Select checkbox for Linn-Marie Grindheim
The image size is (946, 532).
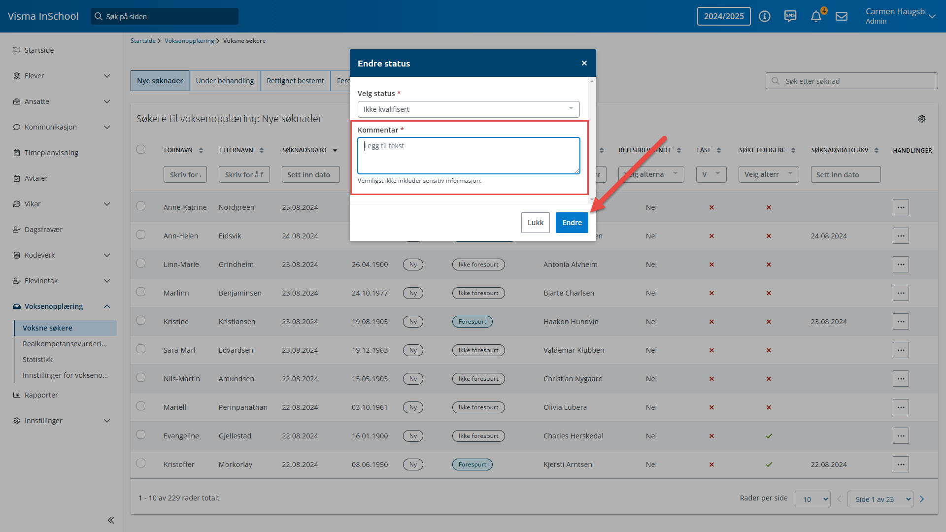[x=141, y=263]
